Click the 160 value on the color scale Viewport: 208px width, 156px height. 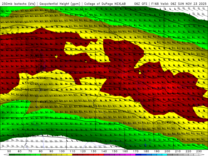pyautogui.click(x=125, y=151)
